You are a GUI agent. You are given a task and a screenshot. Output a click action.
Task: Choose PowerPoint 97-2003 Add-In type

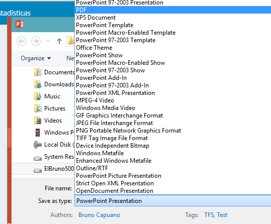(x=173, y=85)
